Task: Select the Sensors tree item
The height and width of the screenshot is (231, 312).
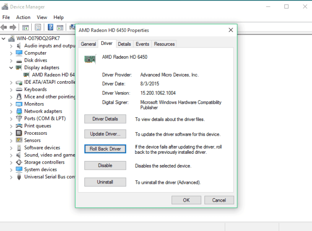Action: [x=32, y=140]
